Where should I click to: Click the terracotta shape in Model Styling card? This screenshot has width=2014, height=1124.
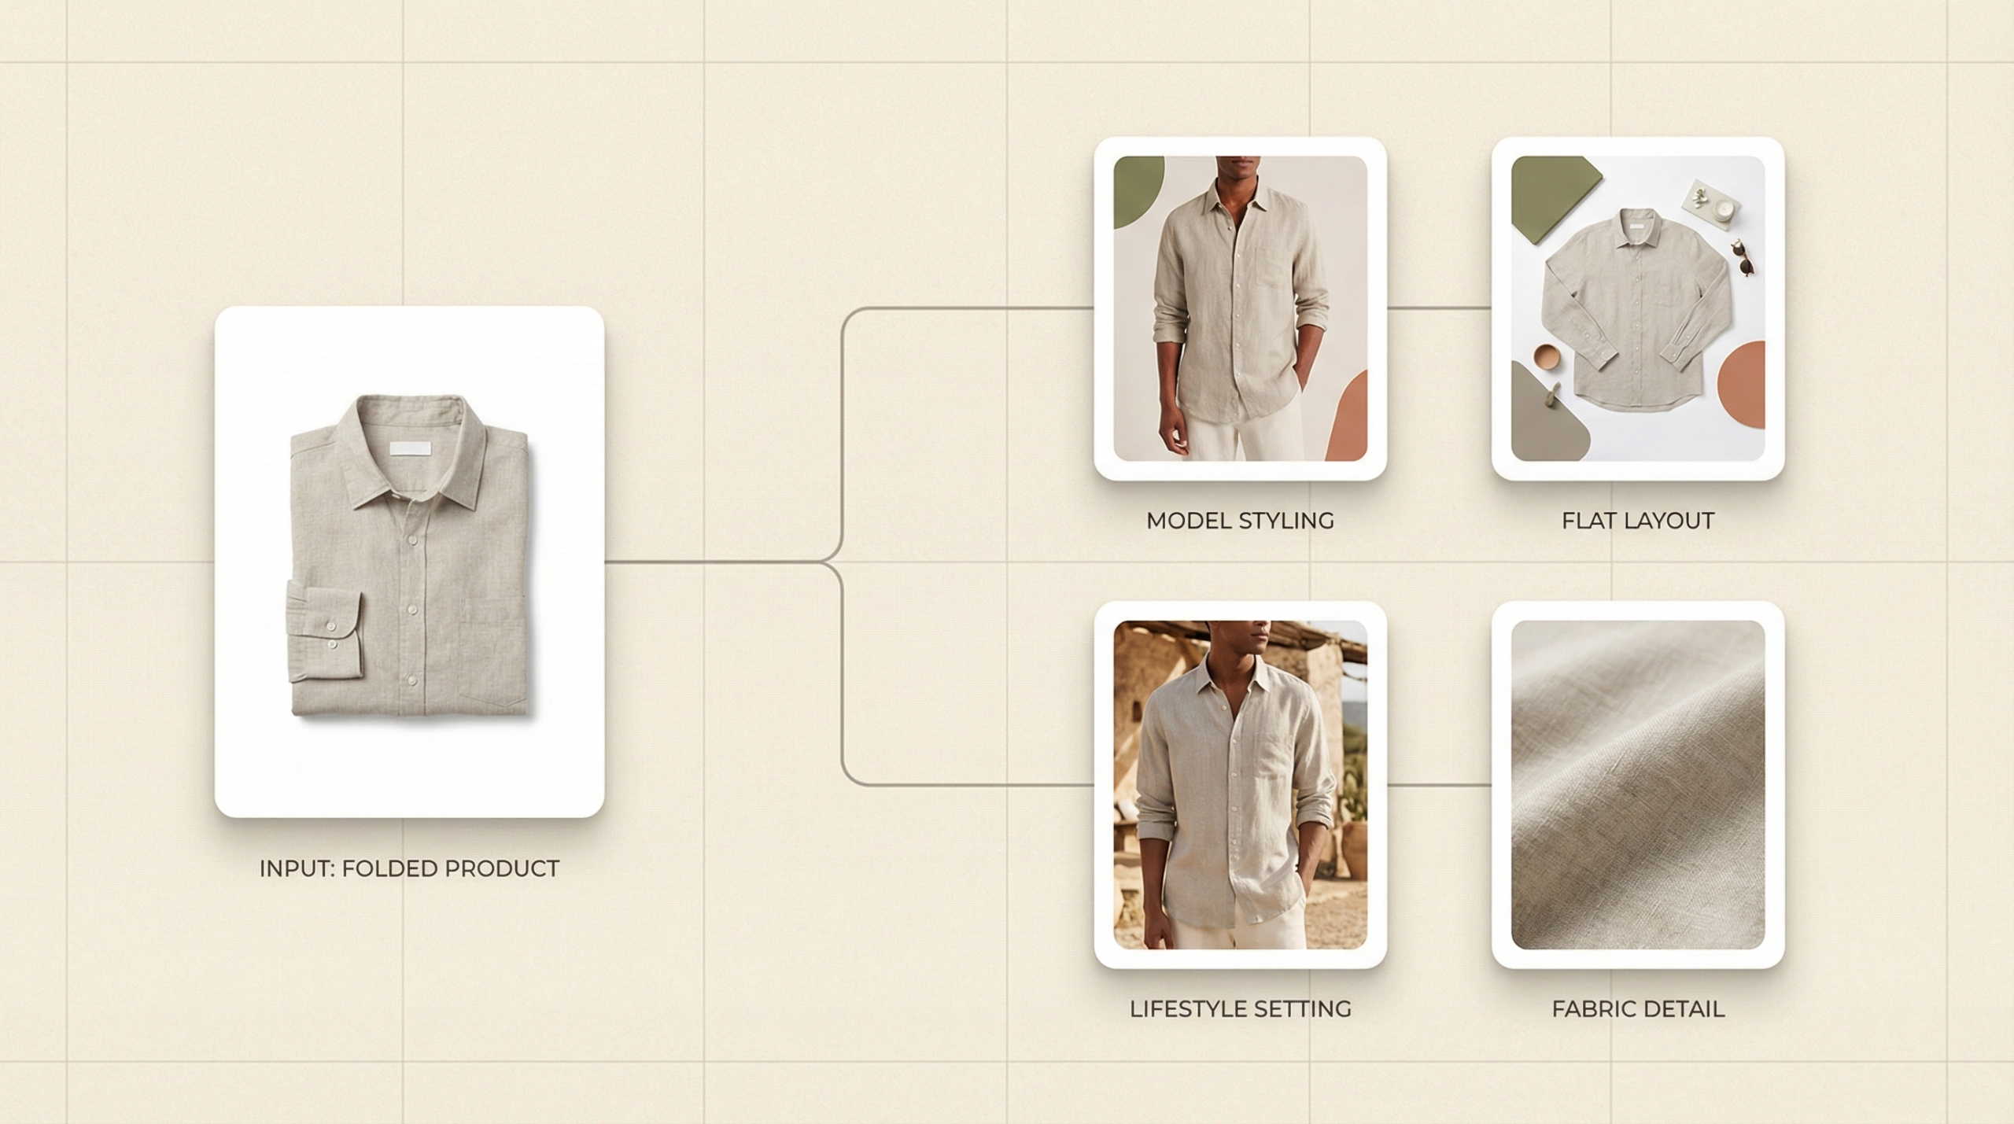click(x=1348, y=417)
